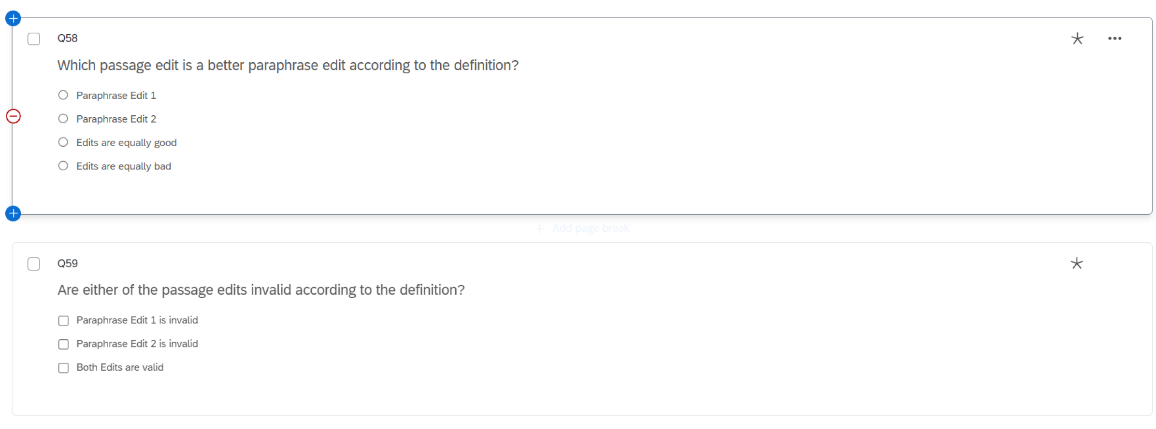
Task: Click the Q58 question number label
Action: 67,38
